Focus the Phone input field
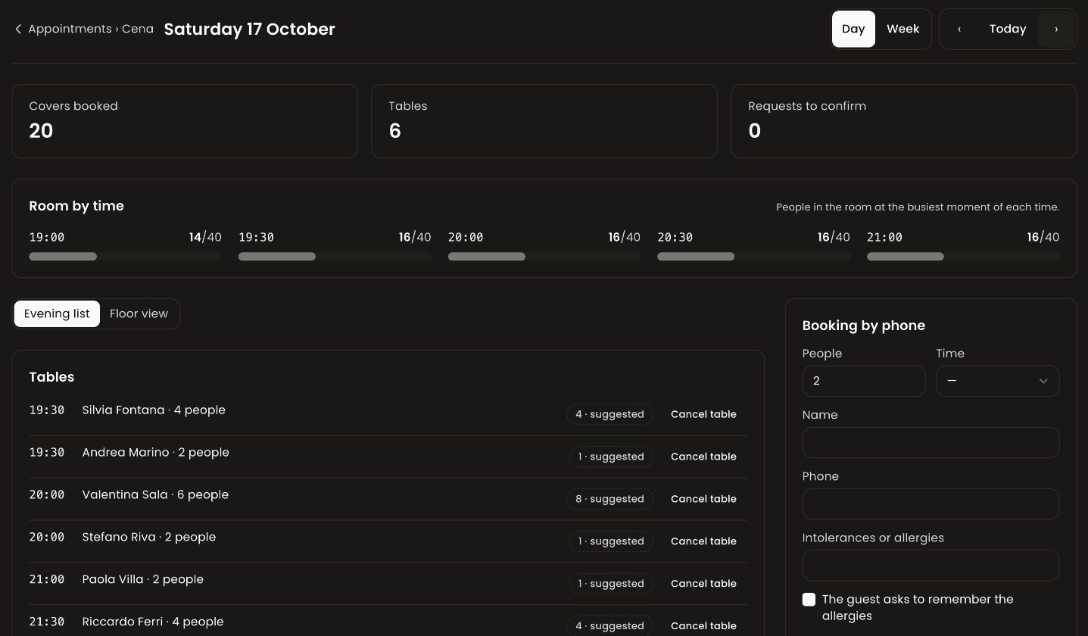The image size is (1088, 636). [x=931, y=503]
